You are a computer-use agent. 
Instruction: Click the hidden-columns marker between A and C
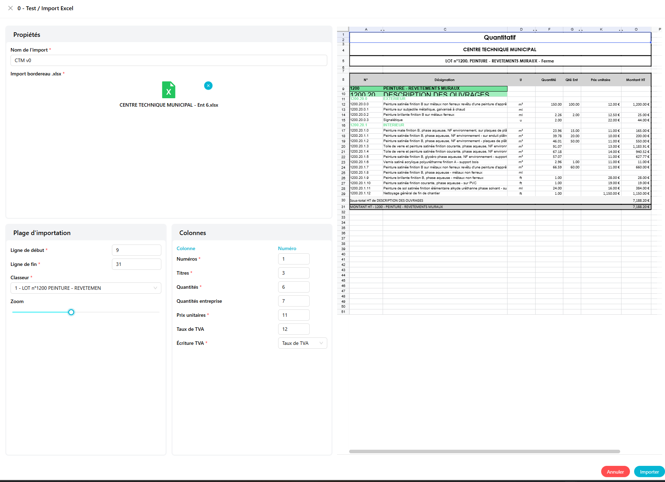click(x=383, y=30)
